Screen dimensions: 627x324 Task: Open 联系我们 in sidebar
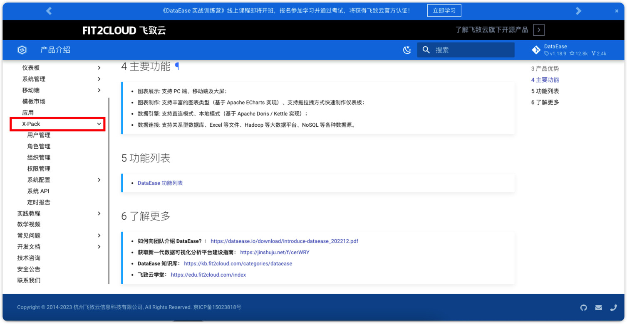[29, 280]
